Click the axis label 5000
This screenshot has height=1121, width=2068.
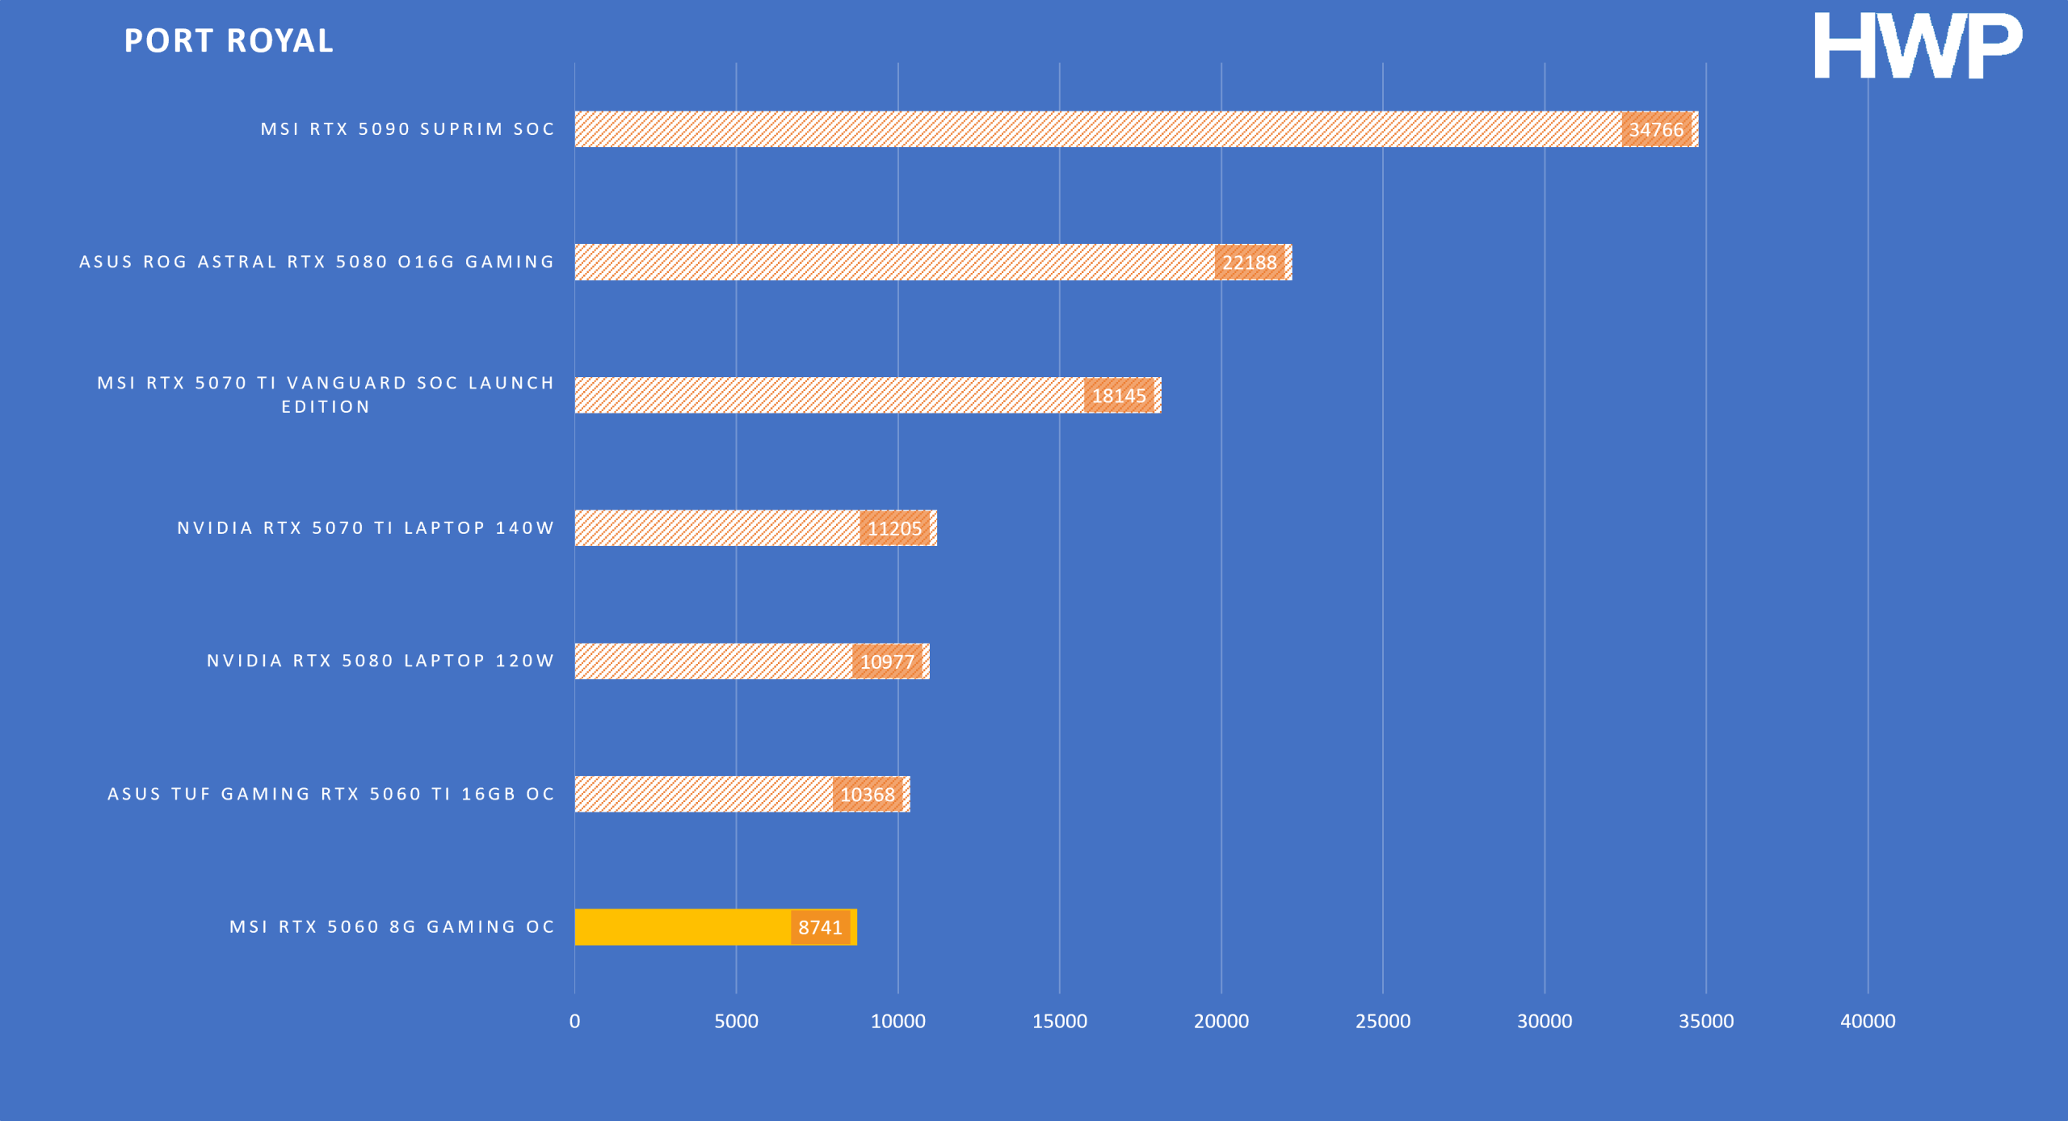coord(736,1022)
